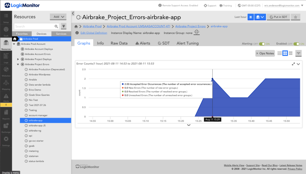Open the Edit Global Definition link
Image resolution: width=306 pixels, height=174 pixels.
(x=94, y=33)
